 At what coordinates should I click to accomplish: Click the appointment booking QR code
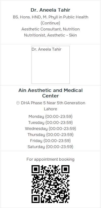click(50, 184)
